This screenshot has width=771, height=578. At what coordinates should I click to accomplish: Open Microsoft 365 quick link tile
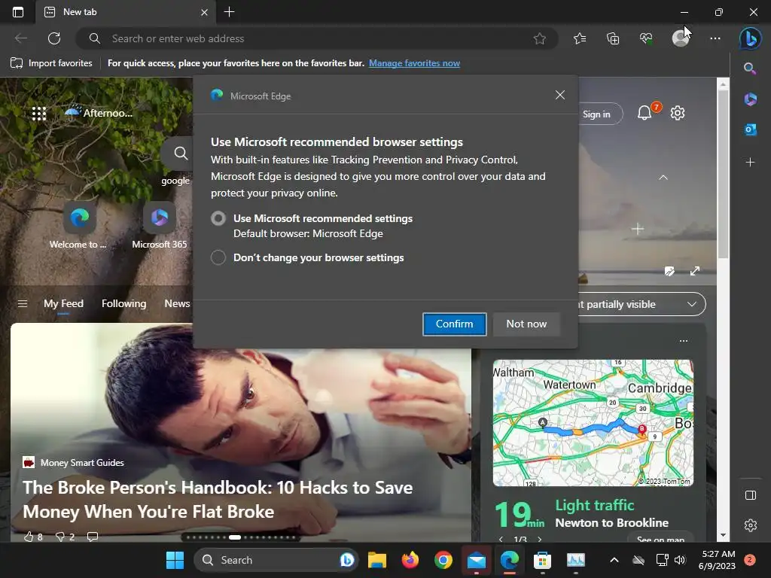coord(160,226)
